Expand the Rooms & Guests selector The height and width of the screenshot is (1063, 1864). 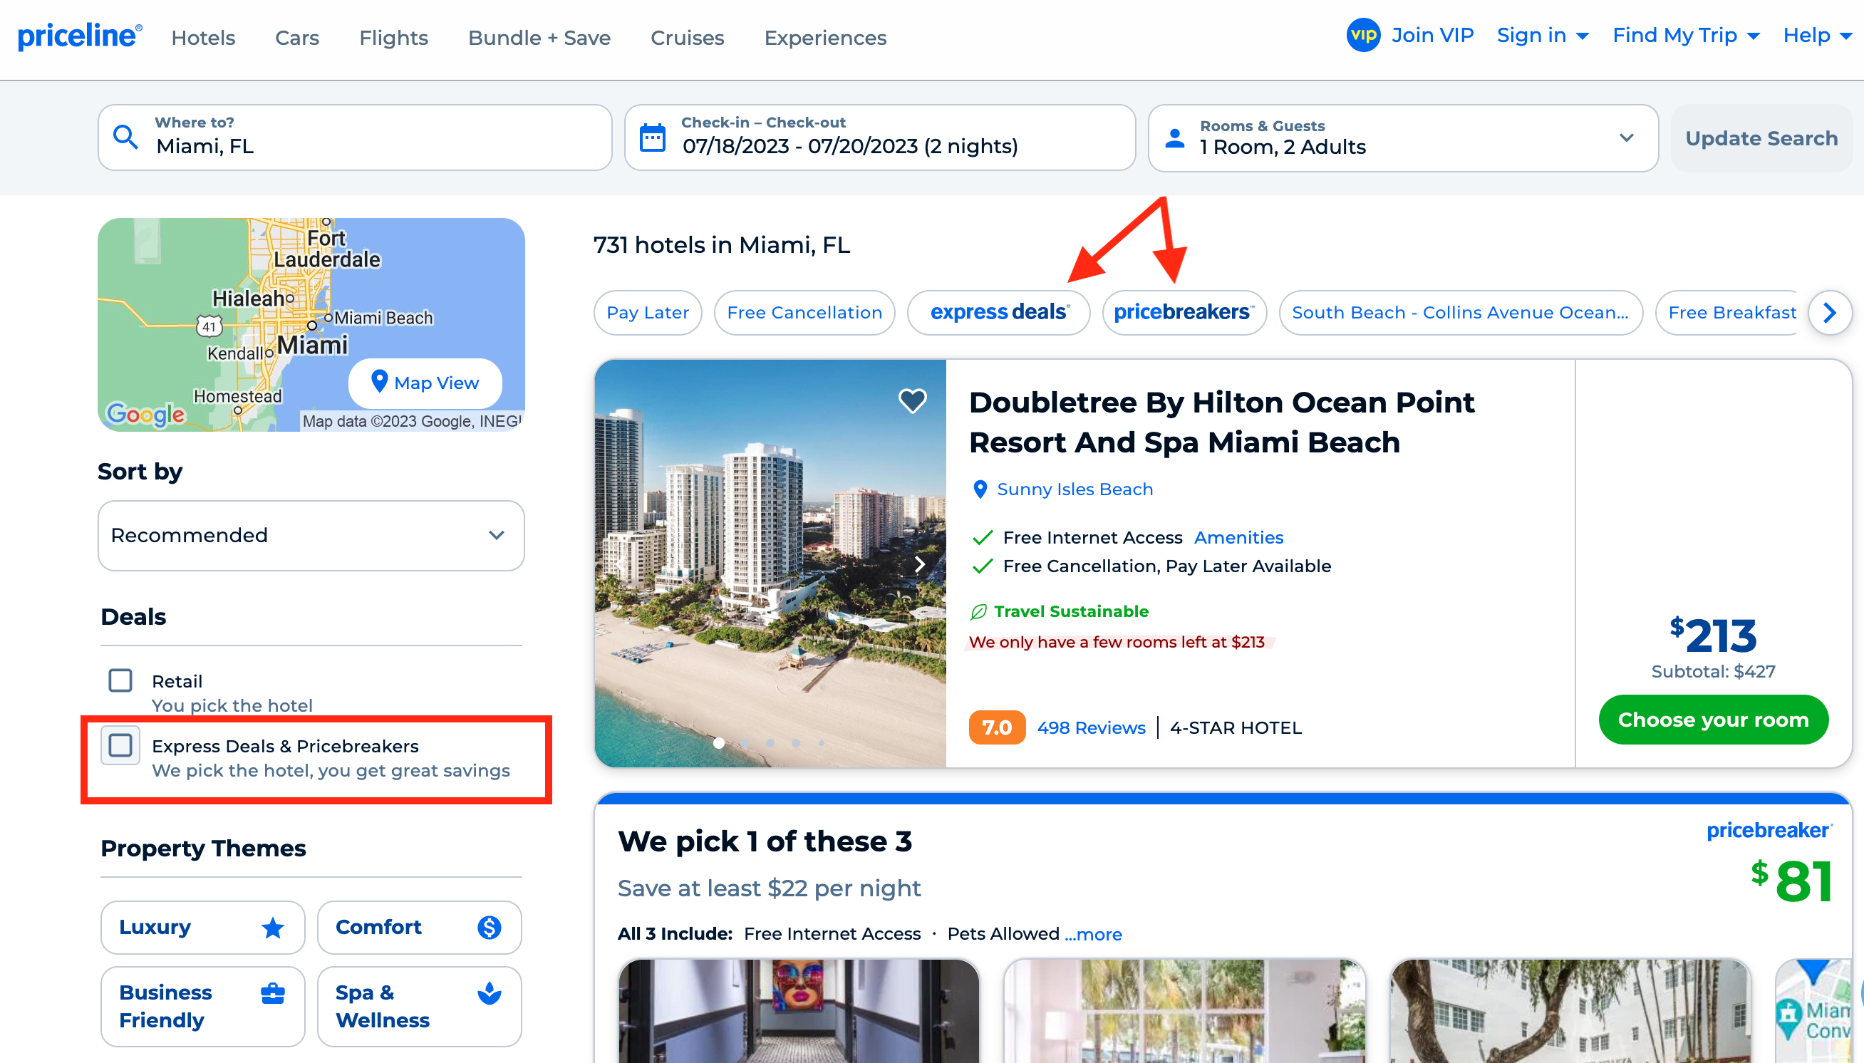(1402, 138)
